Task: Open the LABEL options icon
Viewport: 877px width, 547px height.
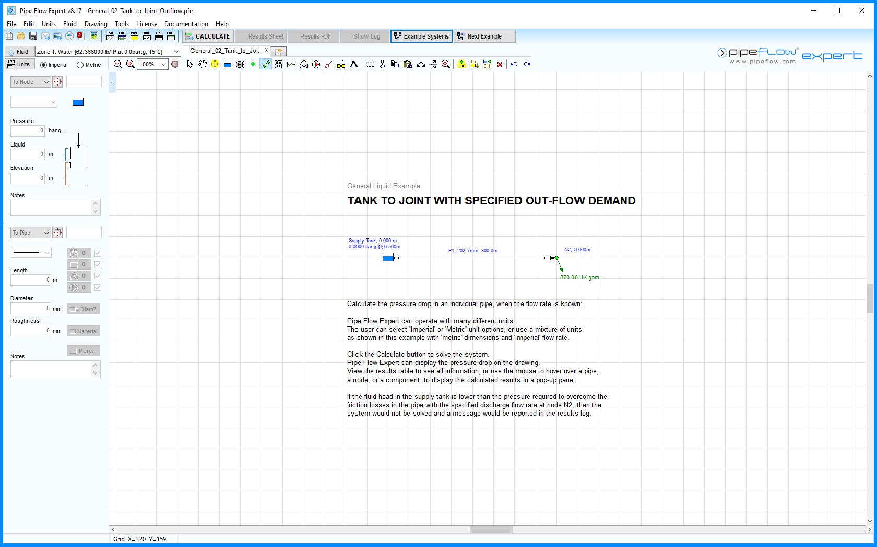Action: coord(147,36)
